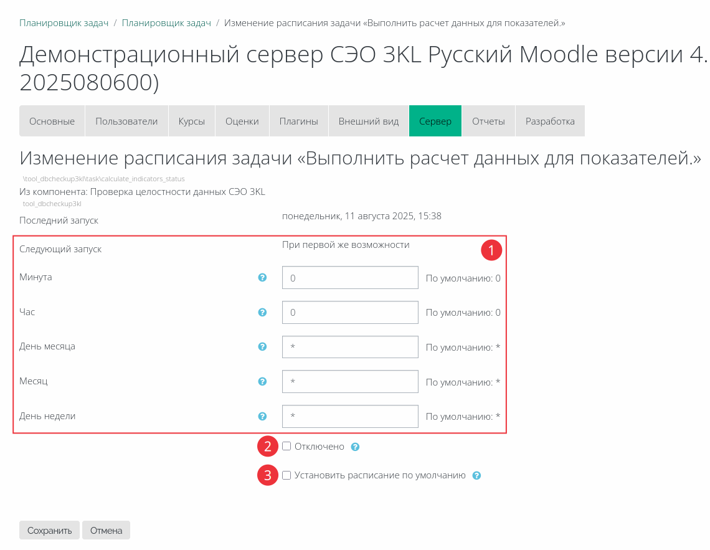The height and width of the screenshot is (550, 710).
Task: Select the День недели input field
Action: tap(350, 417)
